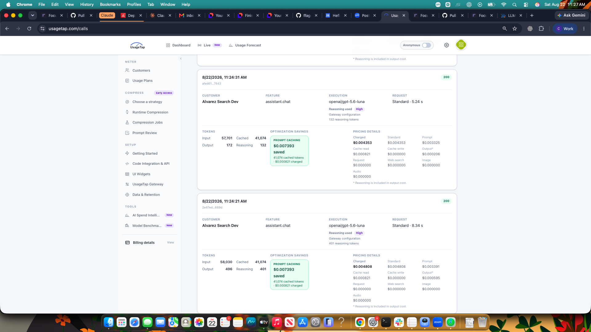This screenshot has height=332, width=591.
Task: Open Getting Started page
Action: click(x=145, y=153)
